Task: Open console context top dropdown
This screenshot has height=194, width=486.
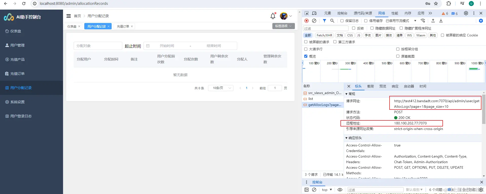Action: pyautogui.click(x=327, y=190)
